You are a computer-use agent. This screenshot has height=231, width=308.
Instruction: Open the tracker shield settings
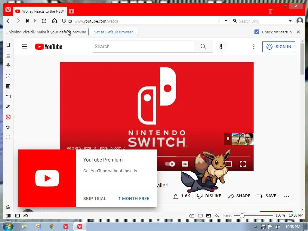tap(64, 21)
